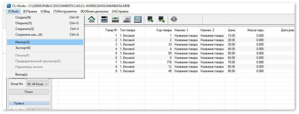Click the Правка panel header
The image size is (299, 114).
(29, 103)
